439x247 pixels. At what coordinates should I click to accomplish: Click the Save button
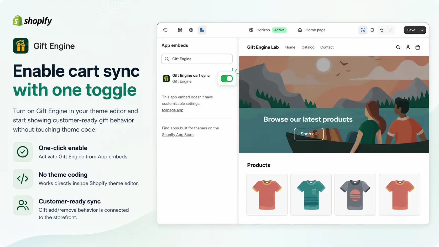pos(411,30)
